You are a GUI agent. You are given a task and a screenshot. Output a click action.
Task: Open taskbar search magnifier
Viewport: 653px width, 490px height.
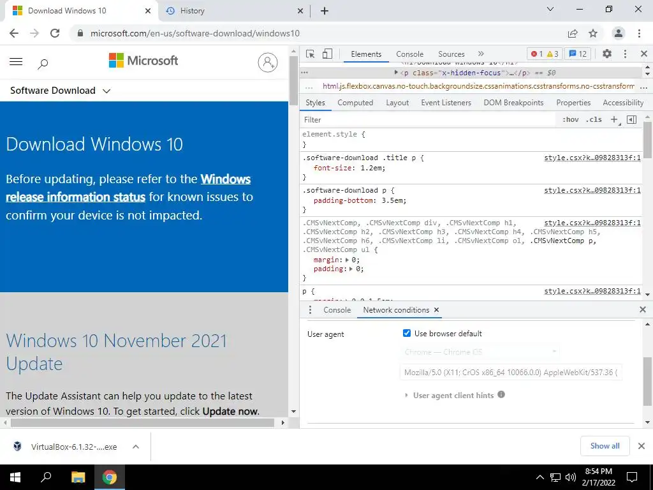46,477
